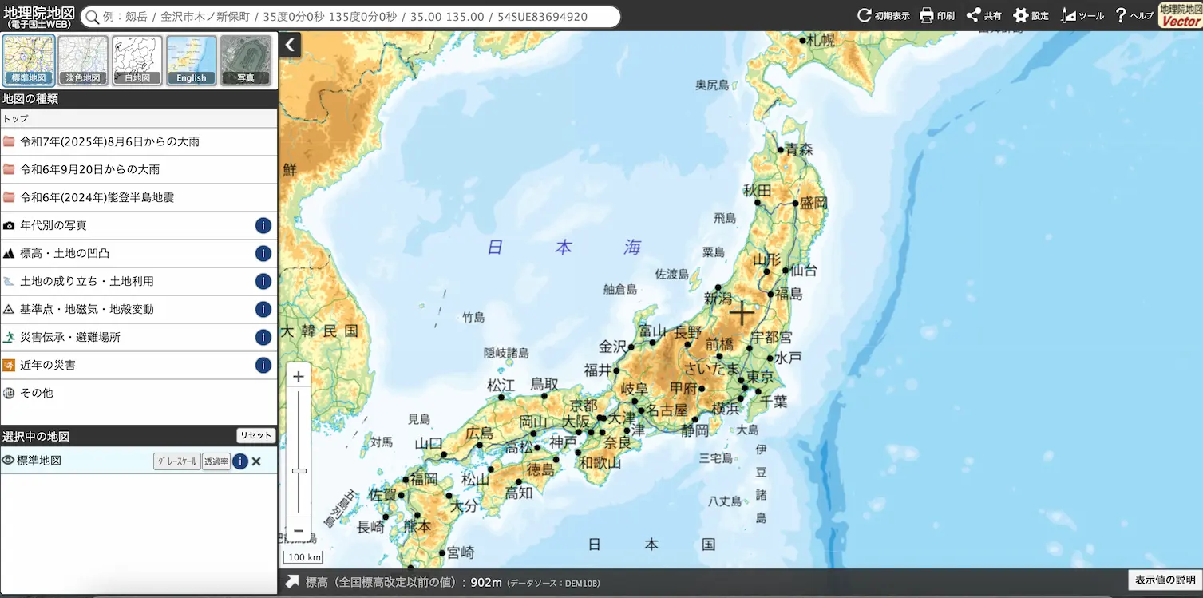Click the 印刷 printer icon
The image size is (1203, 598).
[x=927, y=15]
